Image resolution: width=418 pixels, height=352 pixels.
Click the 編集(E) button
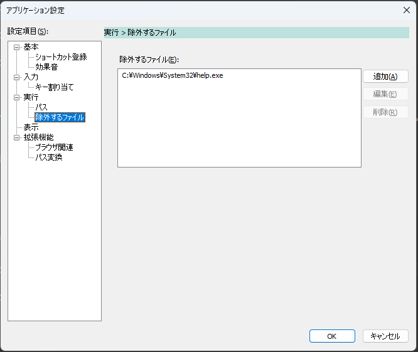[x=385, y=94]
